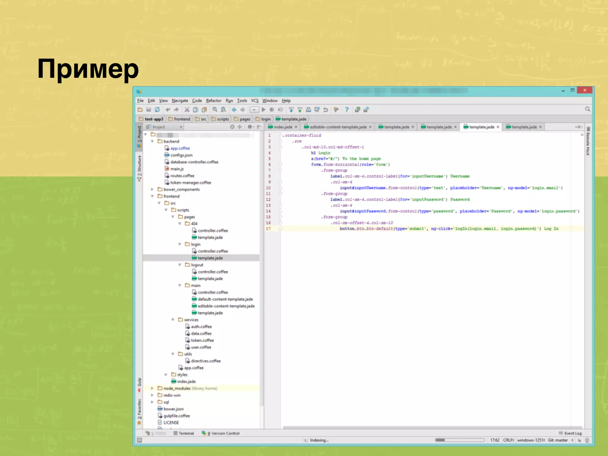Toggle the Structure tool window side tab
The image size is (608, 456).
pos(139,168)
